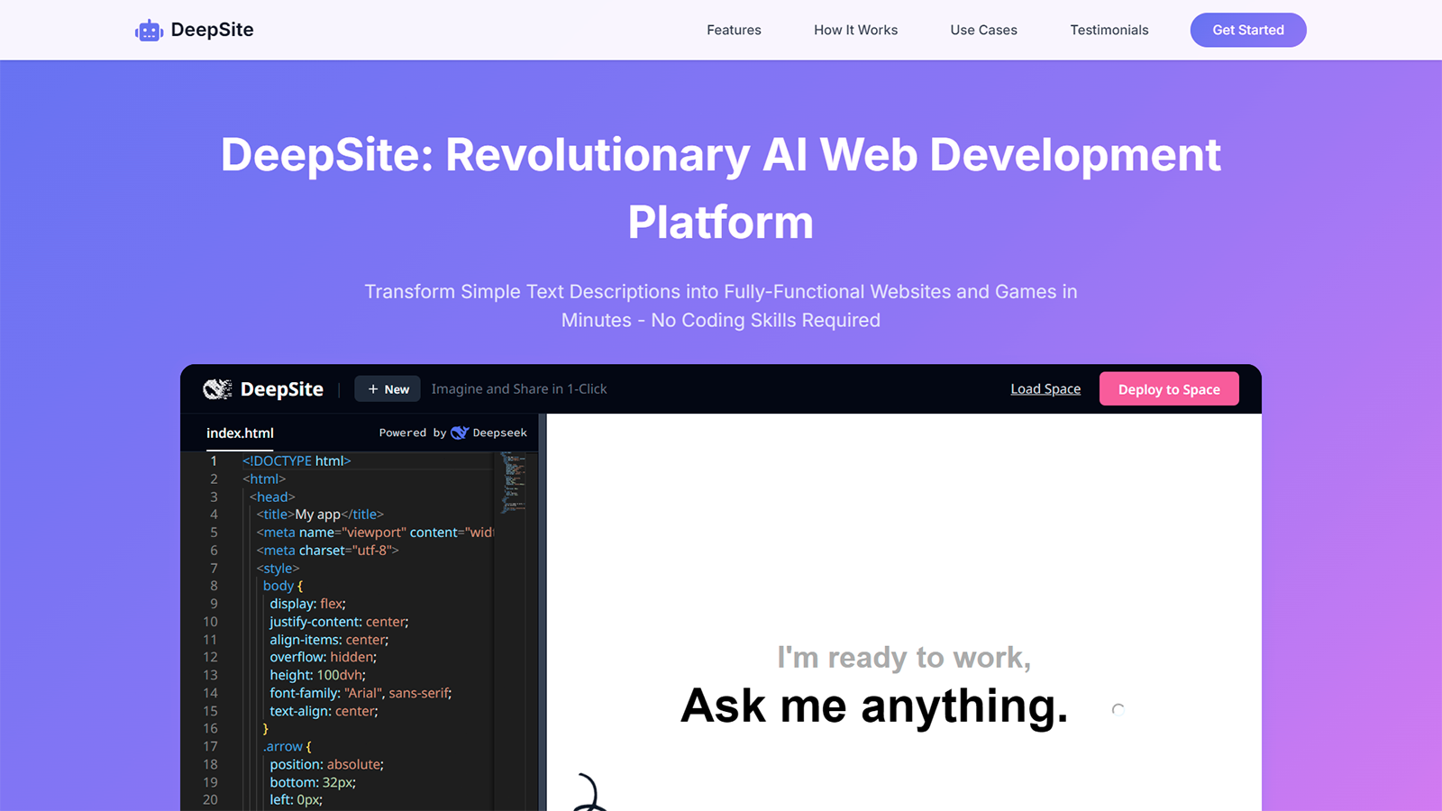
Task: Click the 'body {' line
Action: pyautogui.click(x=283, y=586)
